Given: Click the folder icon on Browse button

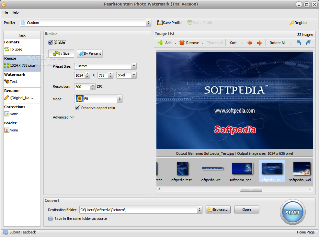Looking at the screenshot, I should pos(210,209).
